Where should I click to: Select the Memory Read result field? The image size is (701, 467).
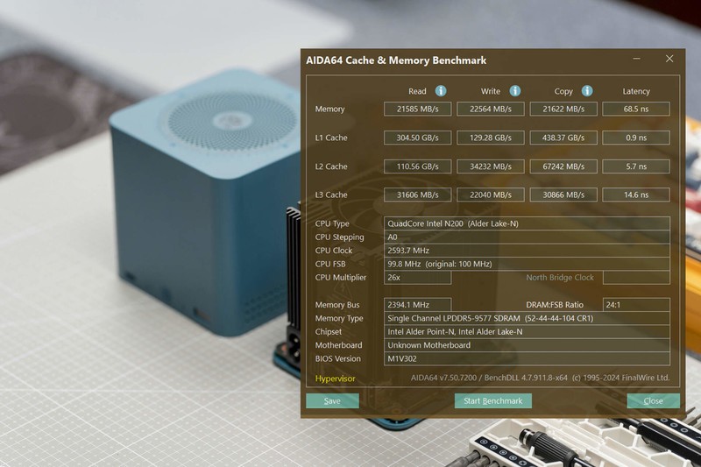pyautogui.click(x=417, y=110)
